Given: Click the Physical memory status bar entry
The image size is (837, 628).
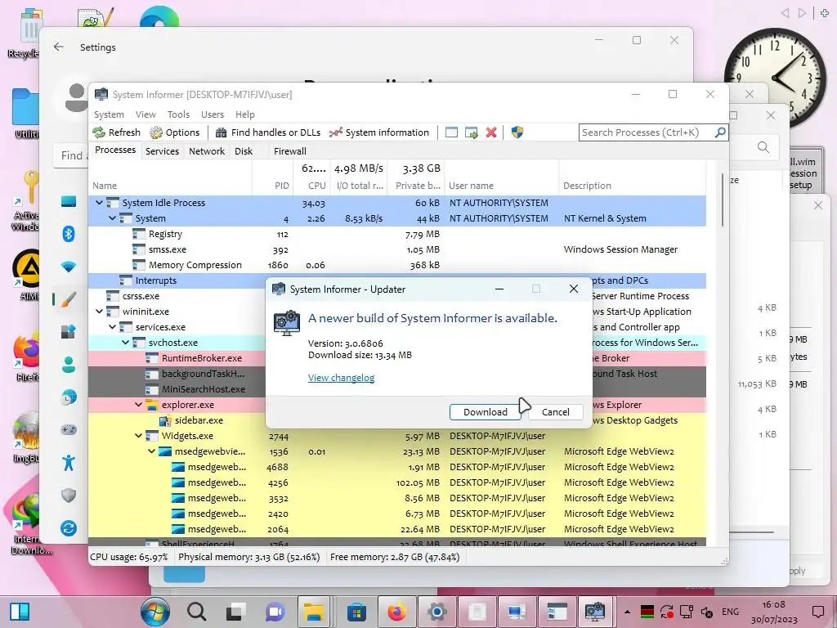Looking at the screenshot, I should [248, 557].
